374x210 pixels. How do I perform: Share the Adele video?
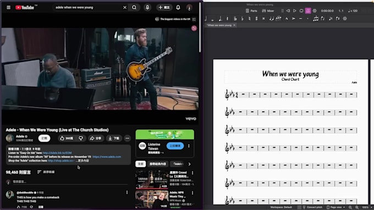pyautogui.click(x=96, y=138)
